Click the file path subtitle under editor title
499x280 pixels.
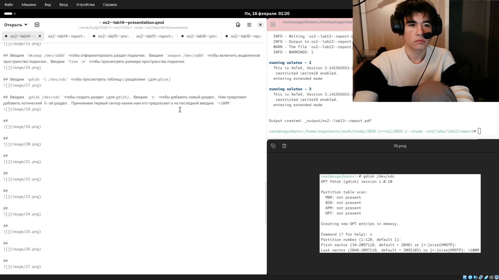click(x=133, y=28)
